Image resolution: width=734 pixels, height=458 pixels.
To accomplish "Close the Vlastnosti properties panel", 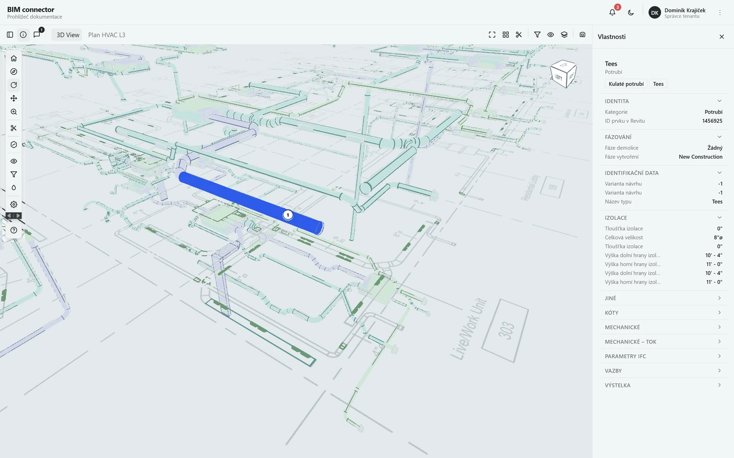I will [722, 37].
